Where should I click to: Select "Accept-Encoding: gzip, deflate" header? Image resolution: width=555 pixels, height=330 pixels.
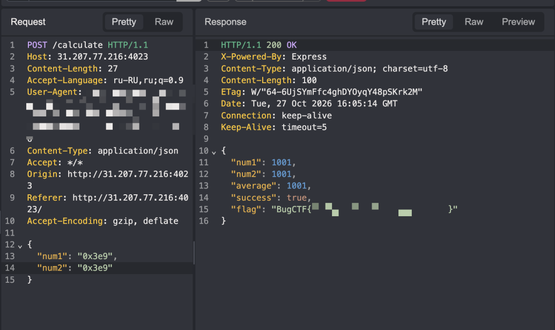point(102,221)
